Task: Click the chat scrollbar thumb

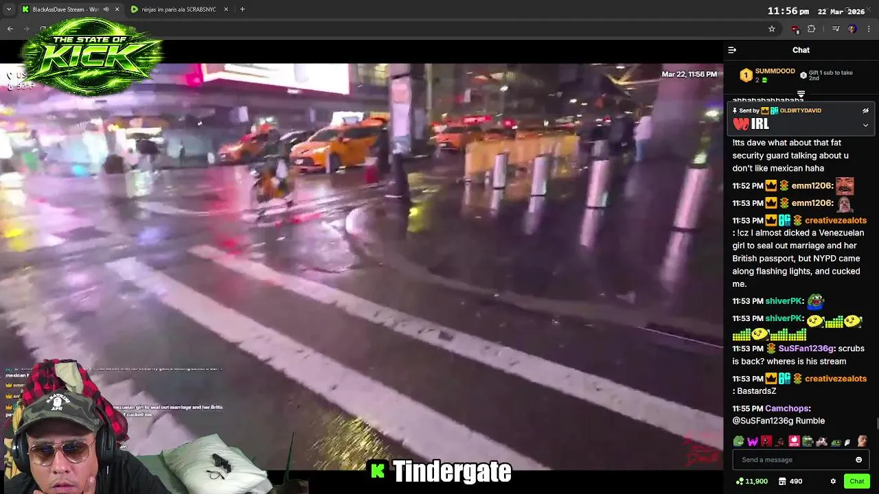Action: (x=877, y=423)
